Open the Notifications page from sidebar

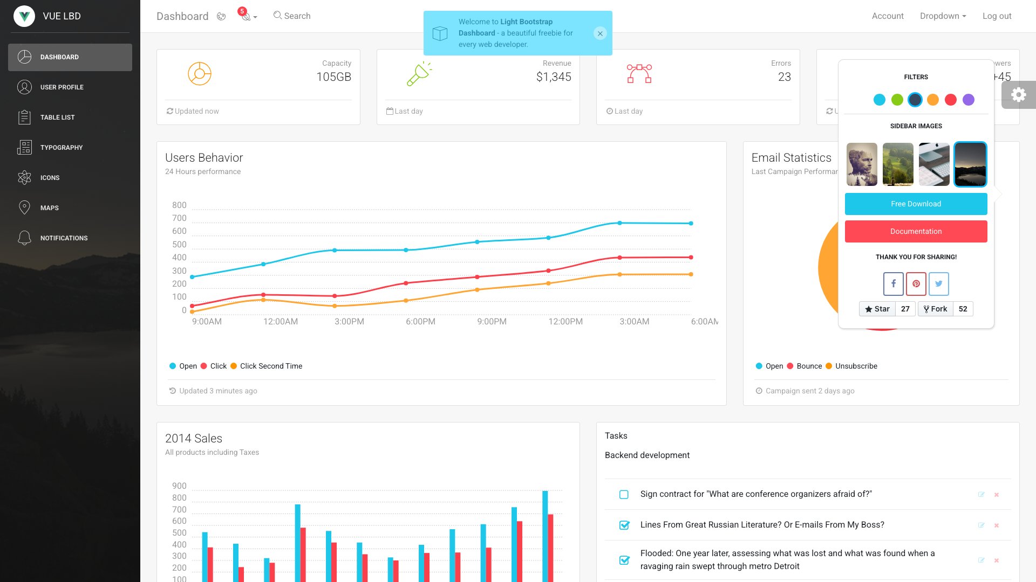click(x=64, y=238)
